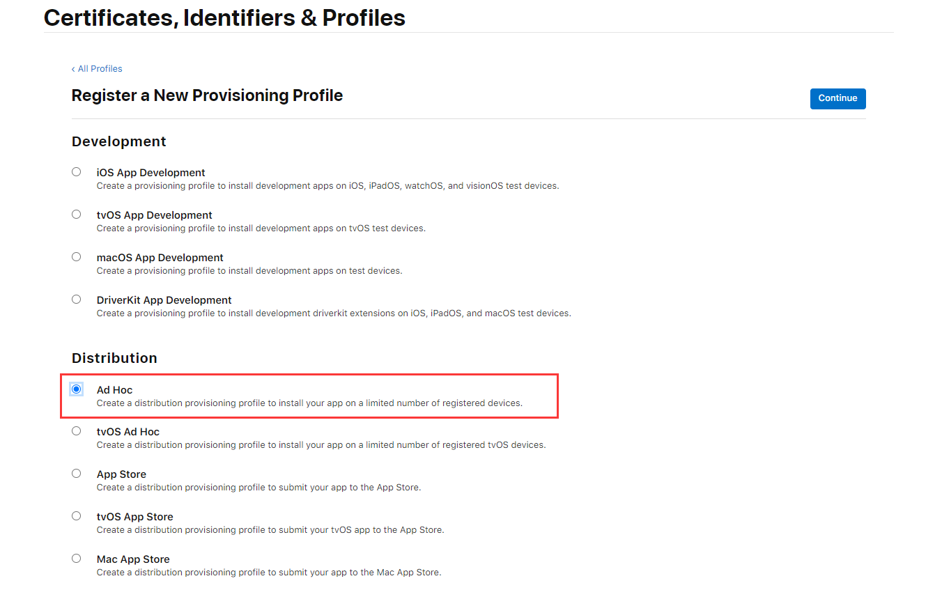
Task: Select DriverKit App Development radio button
Action: click(76, 300)
